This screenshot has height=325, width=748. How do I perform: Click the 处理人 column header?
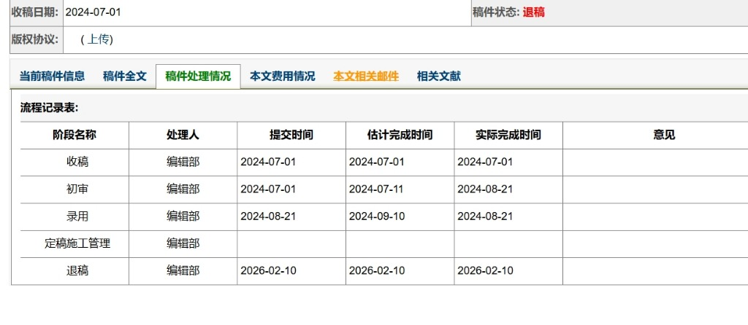coord(183,135)
